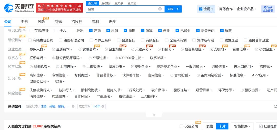This screenshot has width=277, height=130.
Task: Check the 股份合作企业 checkbox
Action: pyautogui.click(x=245, y=40)
